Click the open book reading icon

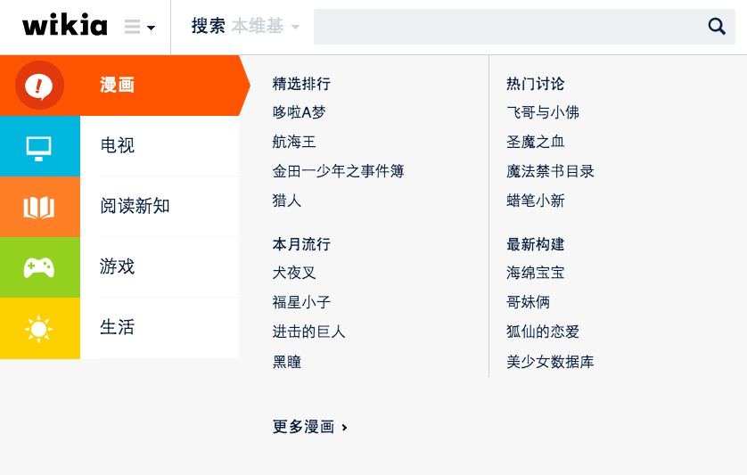39,208
